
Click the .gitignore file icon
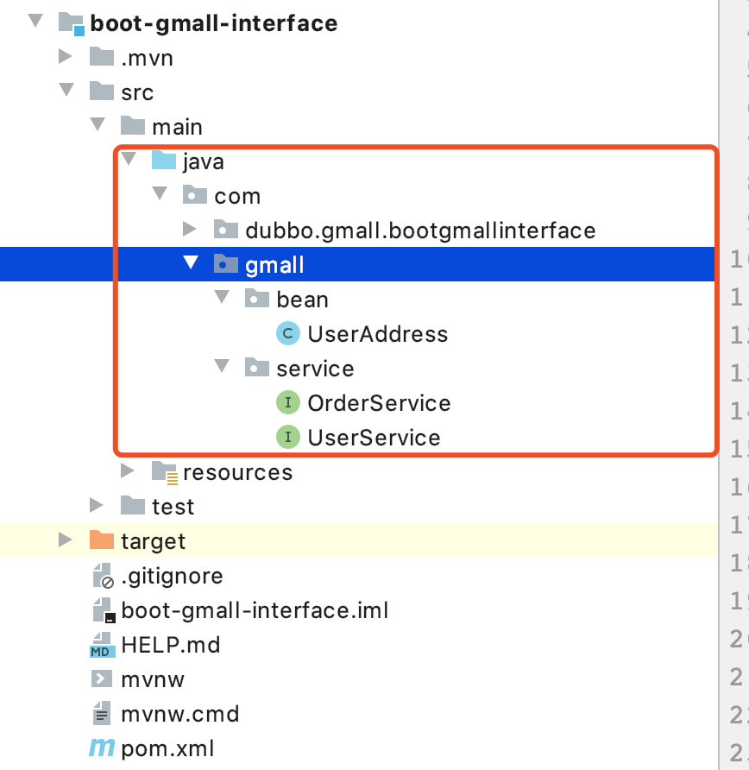[102, 576]
